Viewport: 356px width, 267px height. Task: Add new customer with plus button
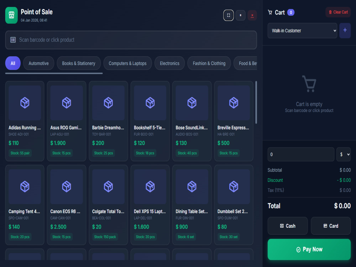coord(345,30)
